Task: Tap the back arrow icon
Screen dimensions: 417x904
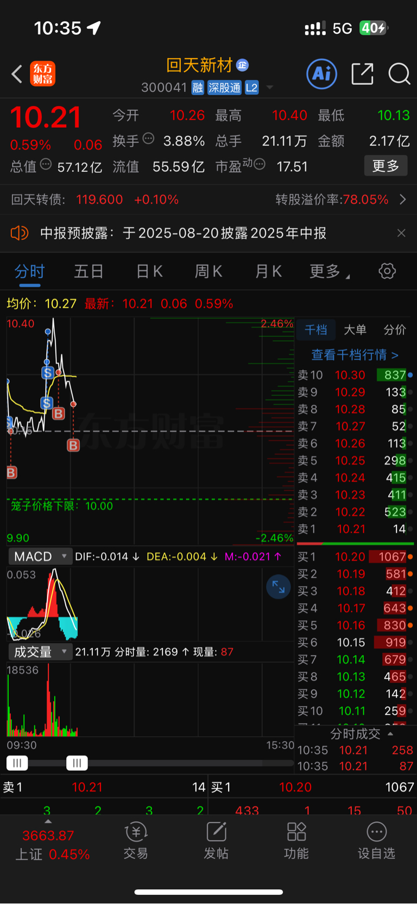Action: coord(17,74)
